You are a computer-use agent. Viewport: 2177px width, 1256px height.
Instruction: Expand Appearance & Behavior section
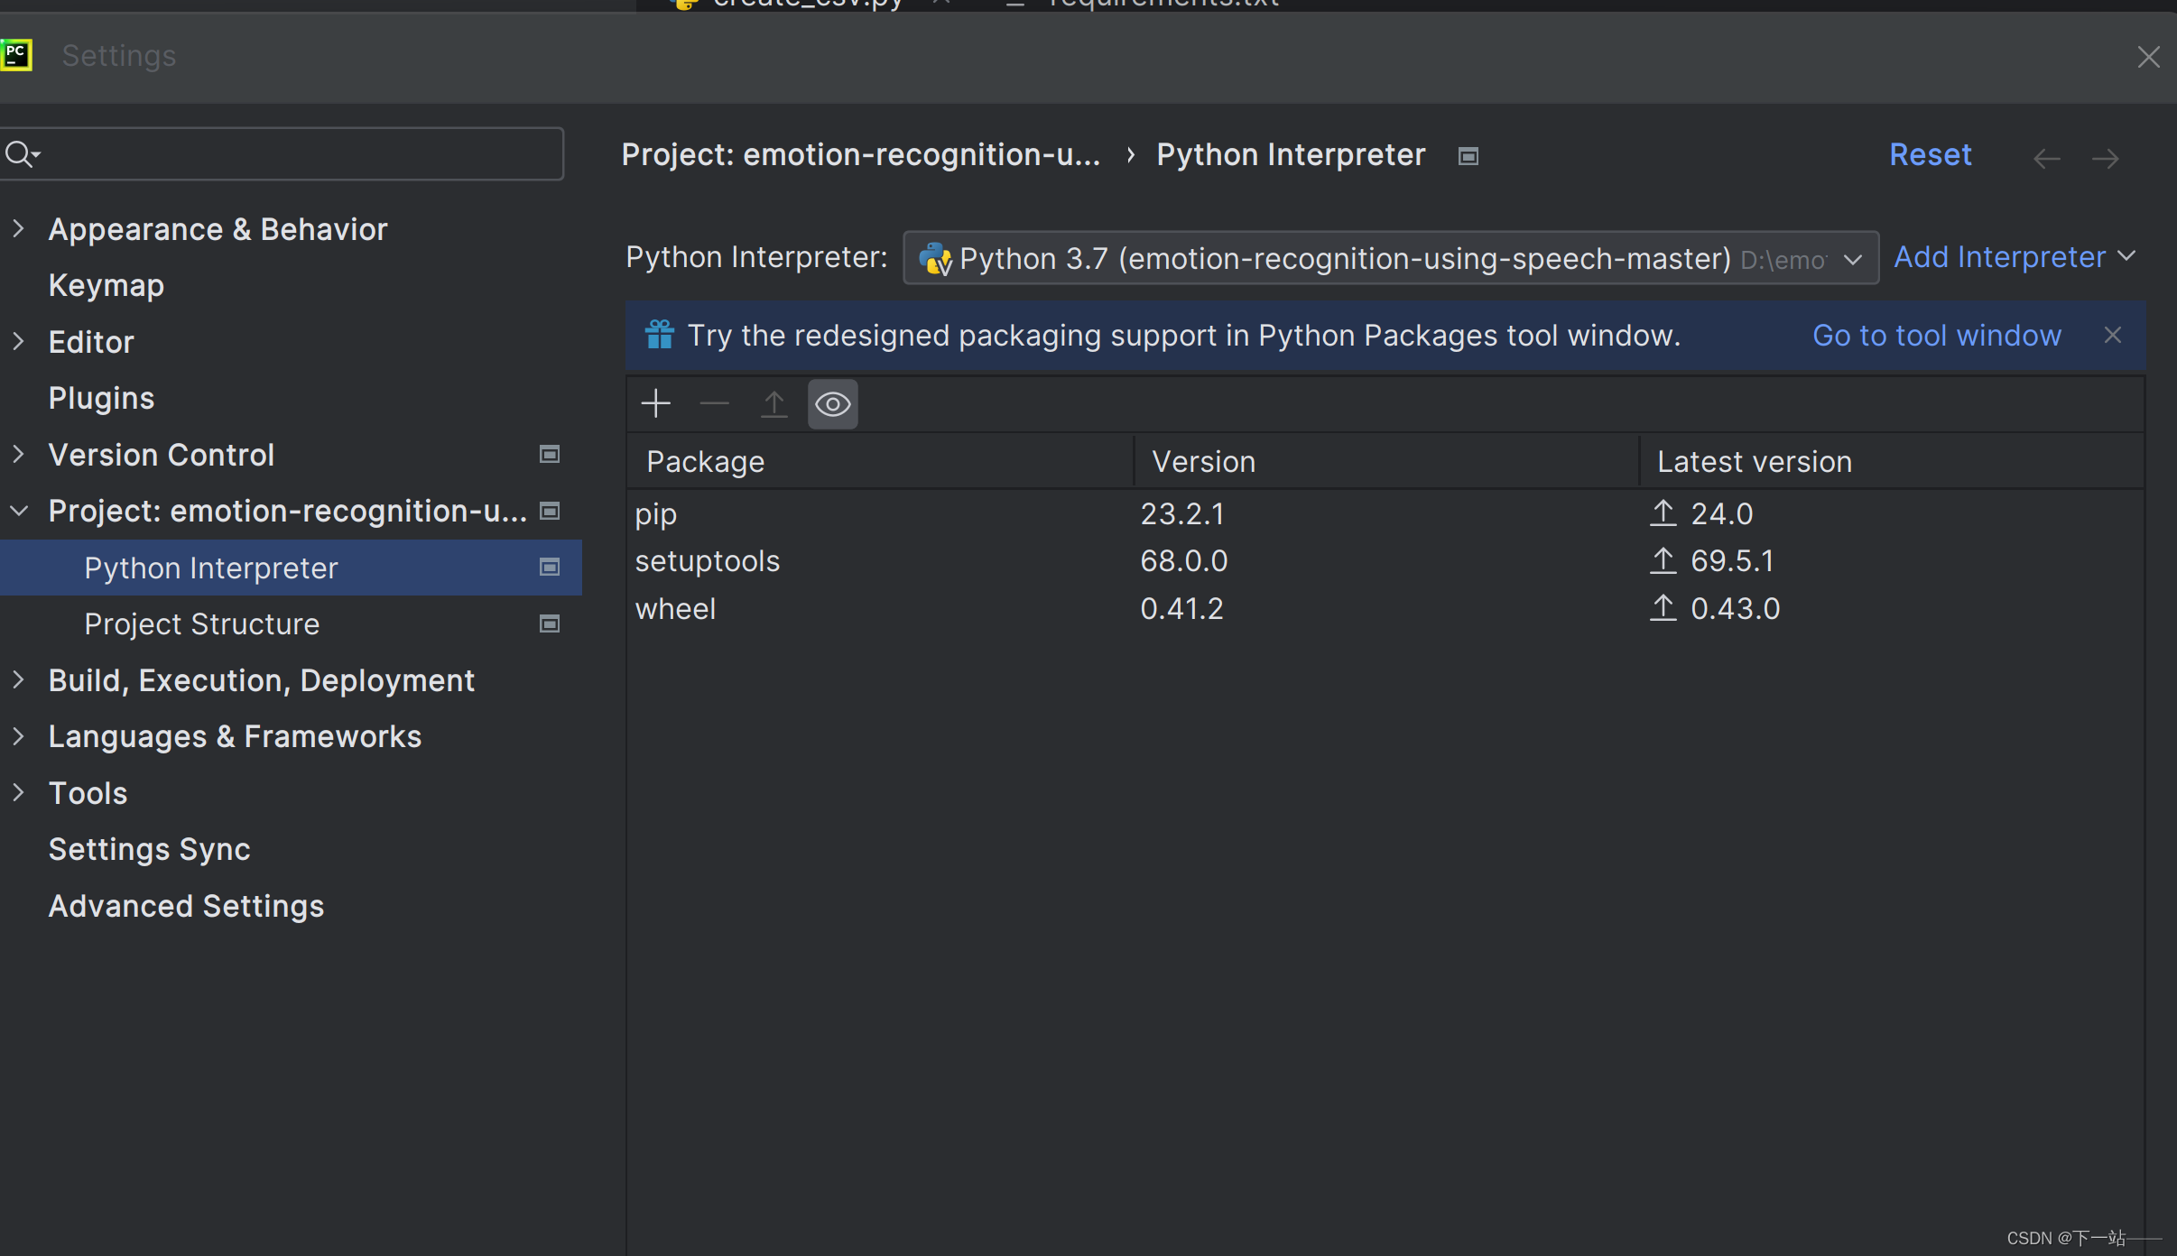pyautogui.click(x=18, y=228)
